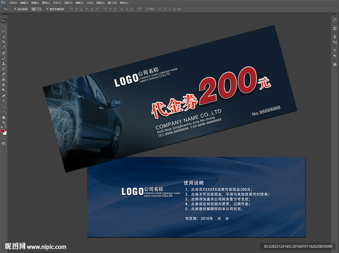Open the screen mode options
The width and height of the screenshot is (339, 253).
(4, 143)
